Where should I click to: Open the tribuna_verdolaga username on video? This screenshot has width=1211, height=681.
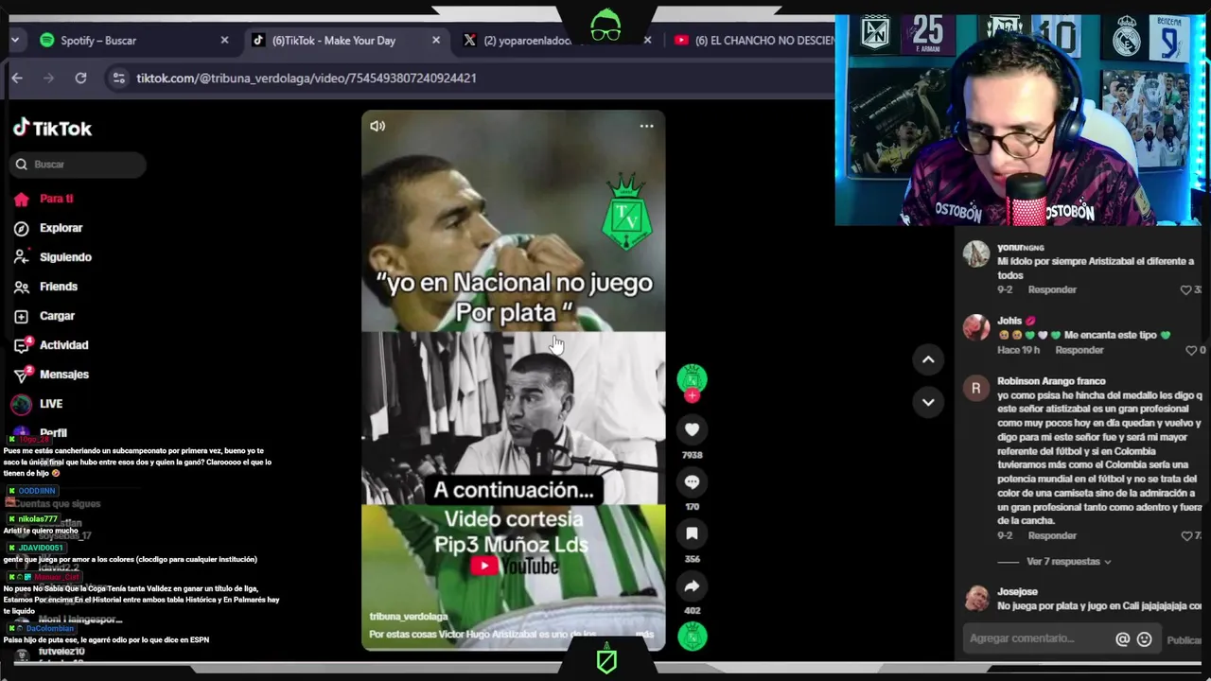click(409, 616)
